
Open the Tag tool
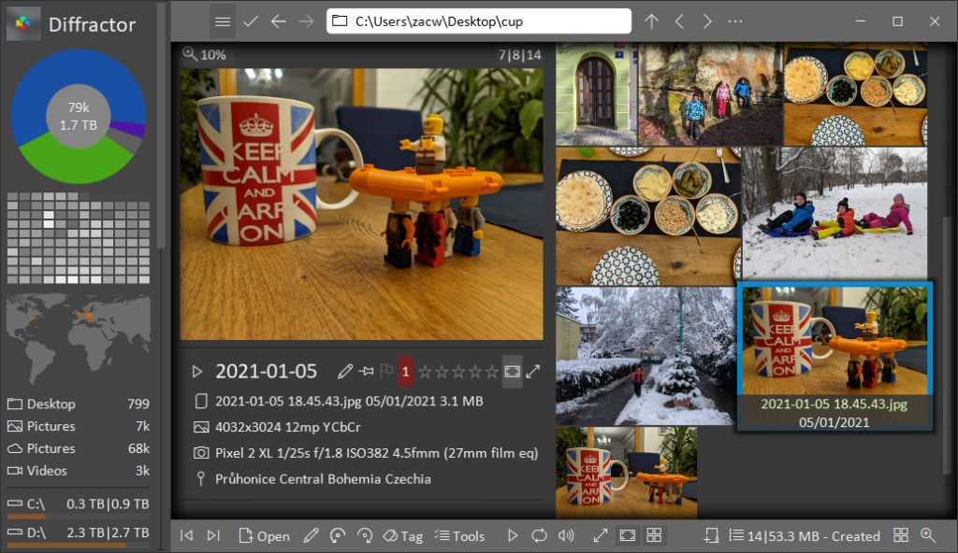[x=402, y=535]
